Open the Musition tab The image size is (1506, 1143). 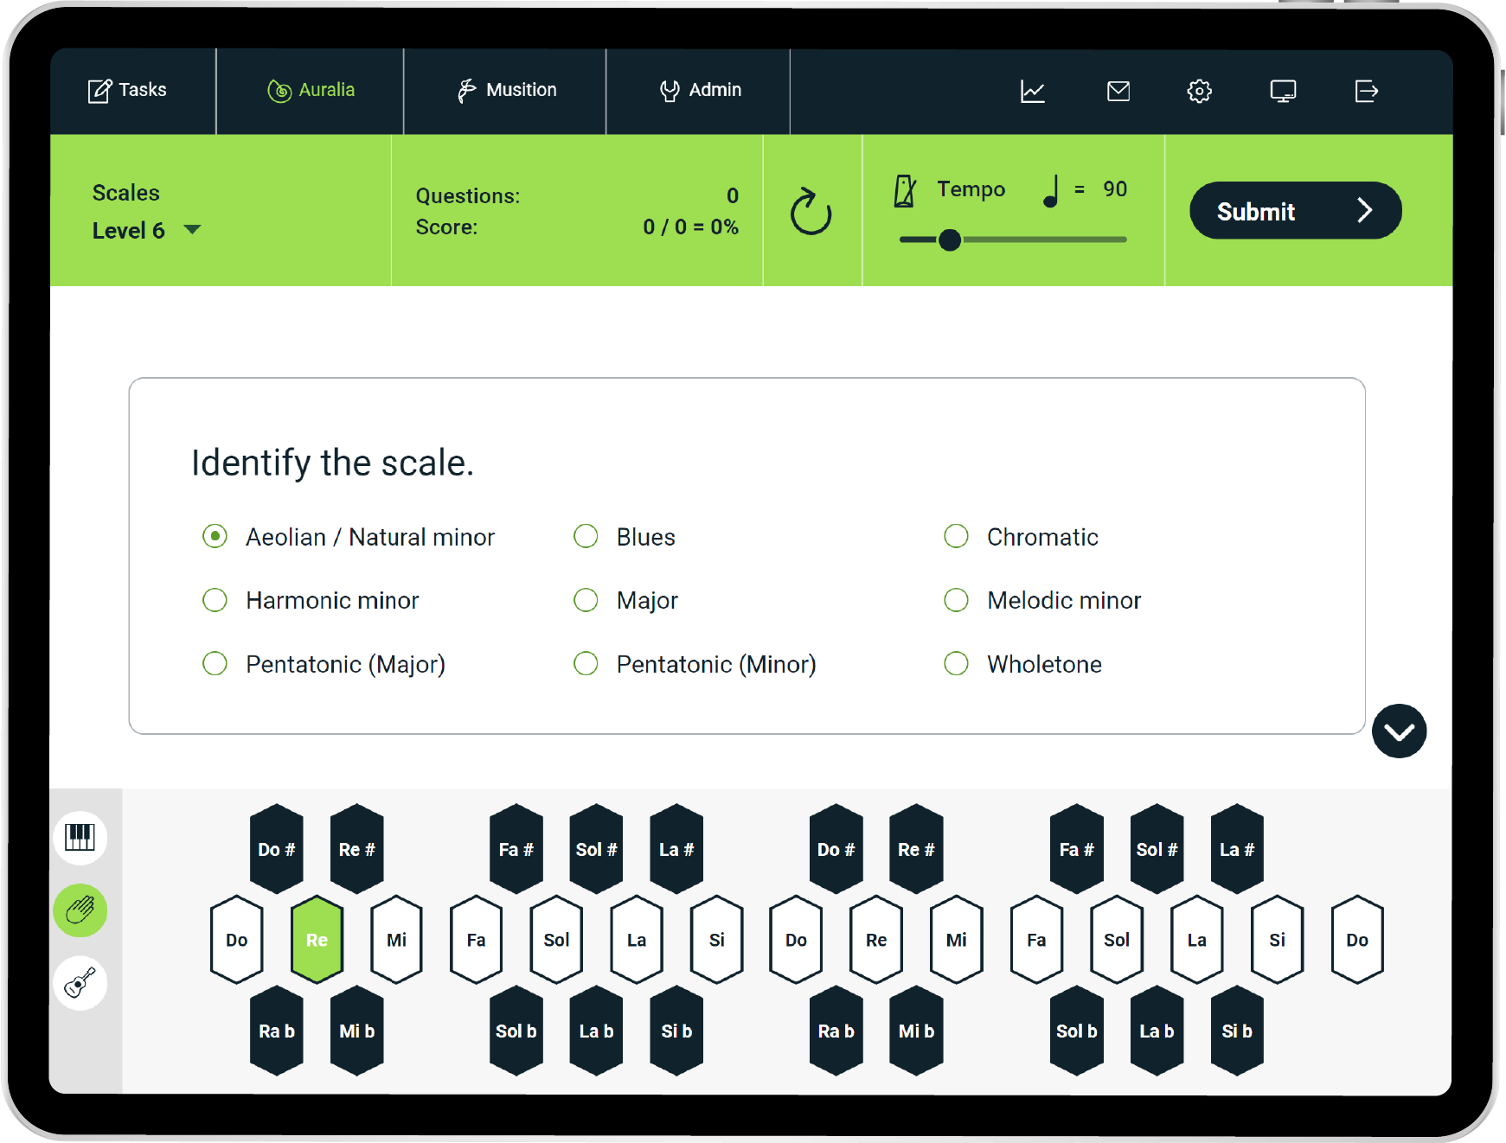coord(506,90)
